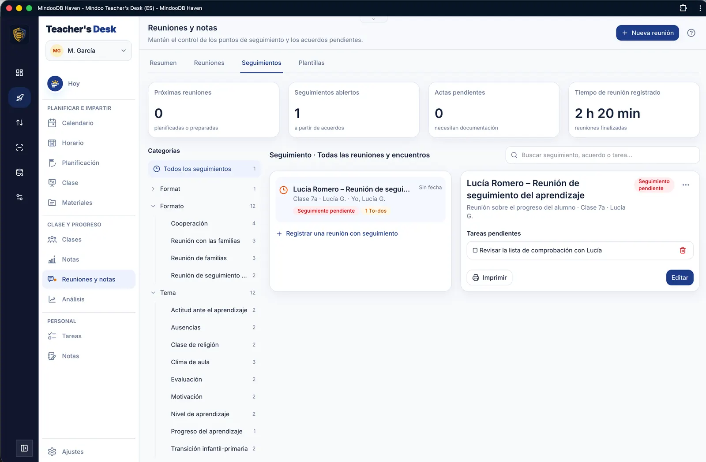This screenshot has width=706, height=462.
Task: Click the Nueva reunión button
Action: click(647, 33)
